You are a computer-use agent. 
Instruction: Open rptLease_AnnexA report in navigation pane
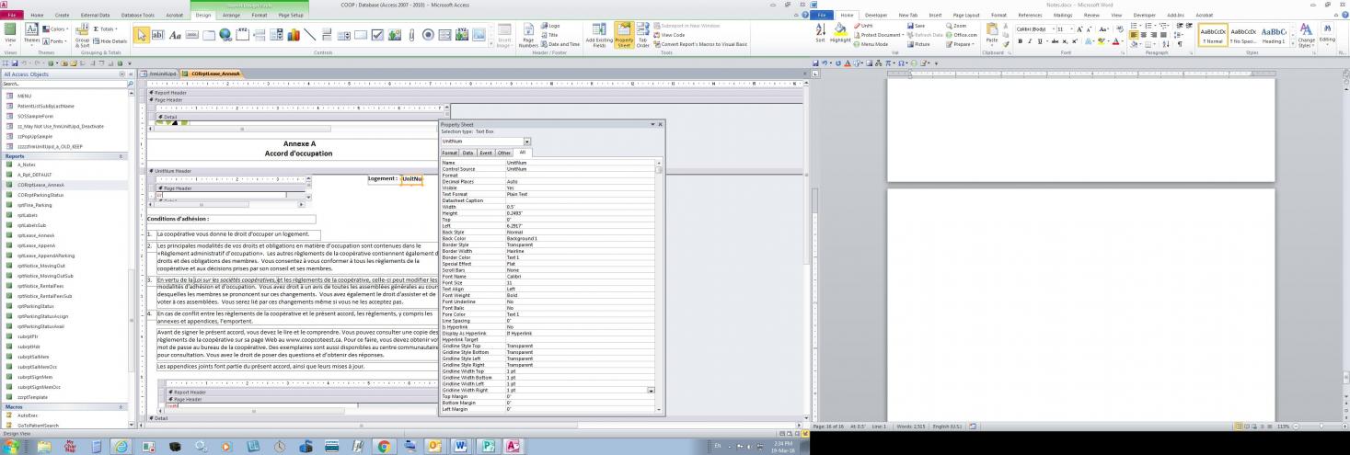pos(35,235)
